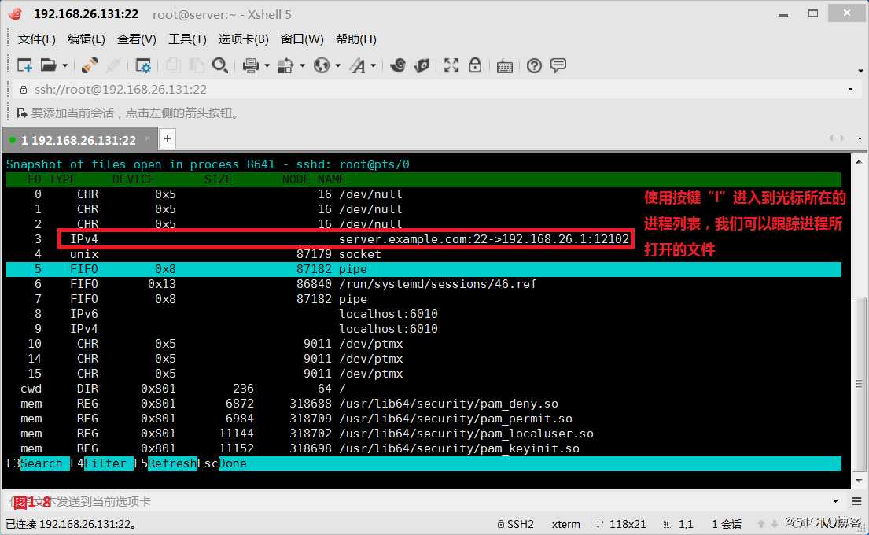The image size is (869, 535).
Task: Open the 工具(T) menu
Action: tap(187, 39)
